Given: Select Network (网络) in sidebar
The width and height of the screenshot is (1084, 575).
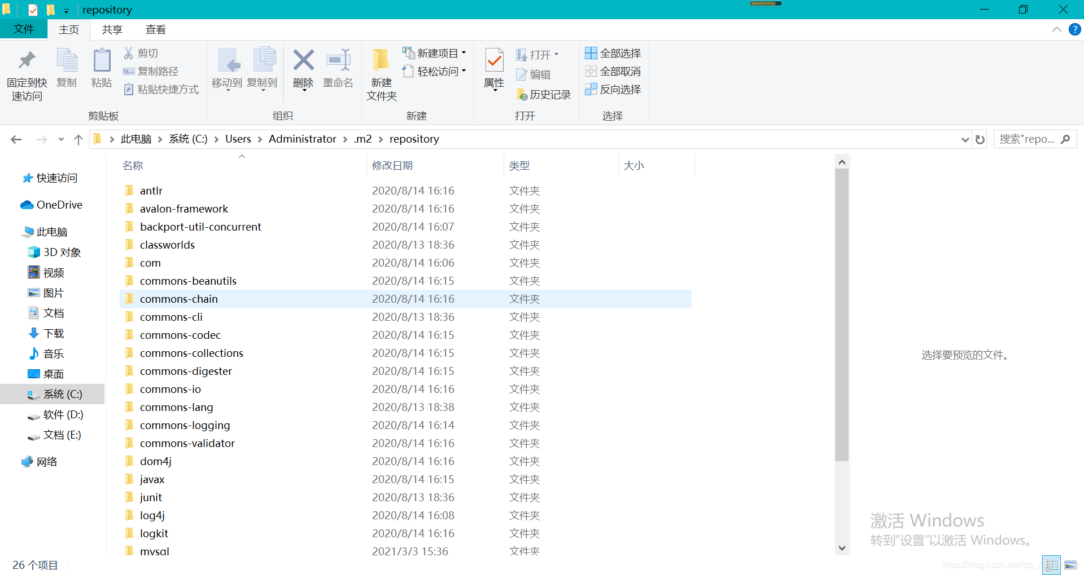Looking at the screenshot, I should point(40,462).
